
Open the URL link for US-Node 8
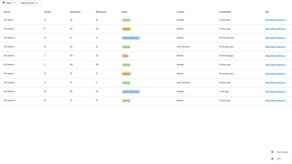pyautogui.click(x=276, y=83)
